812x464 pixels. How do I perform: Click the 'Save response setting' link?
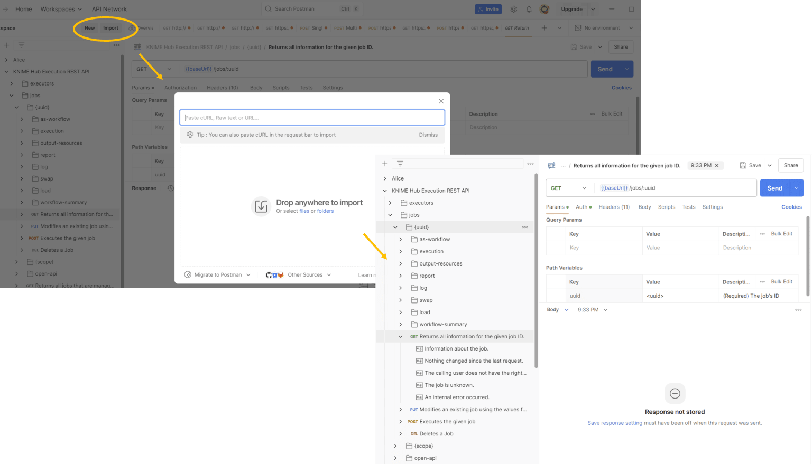pyautogui.click(x=615, y=423)
